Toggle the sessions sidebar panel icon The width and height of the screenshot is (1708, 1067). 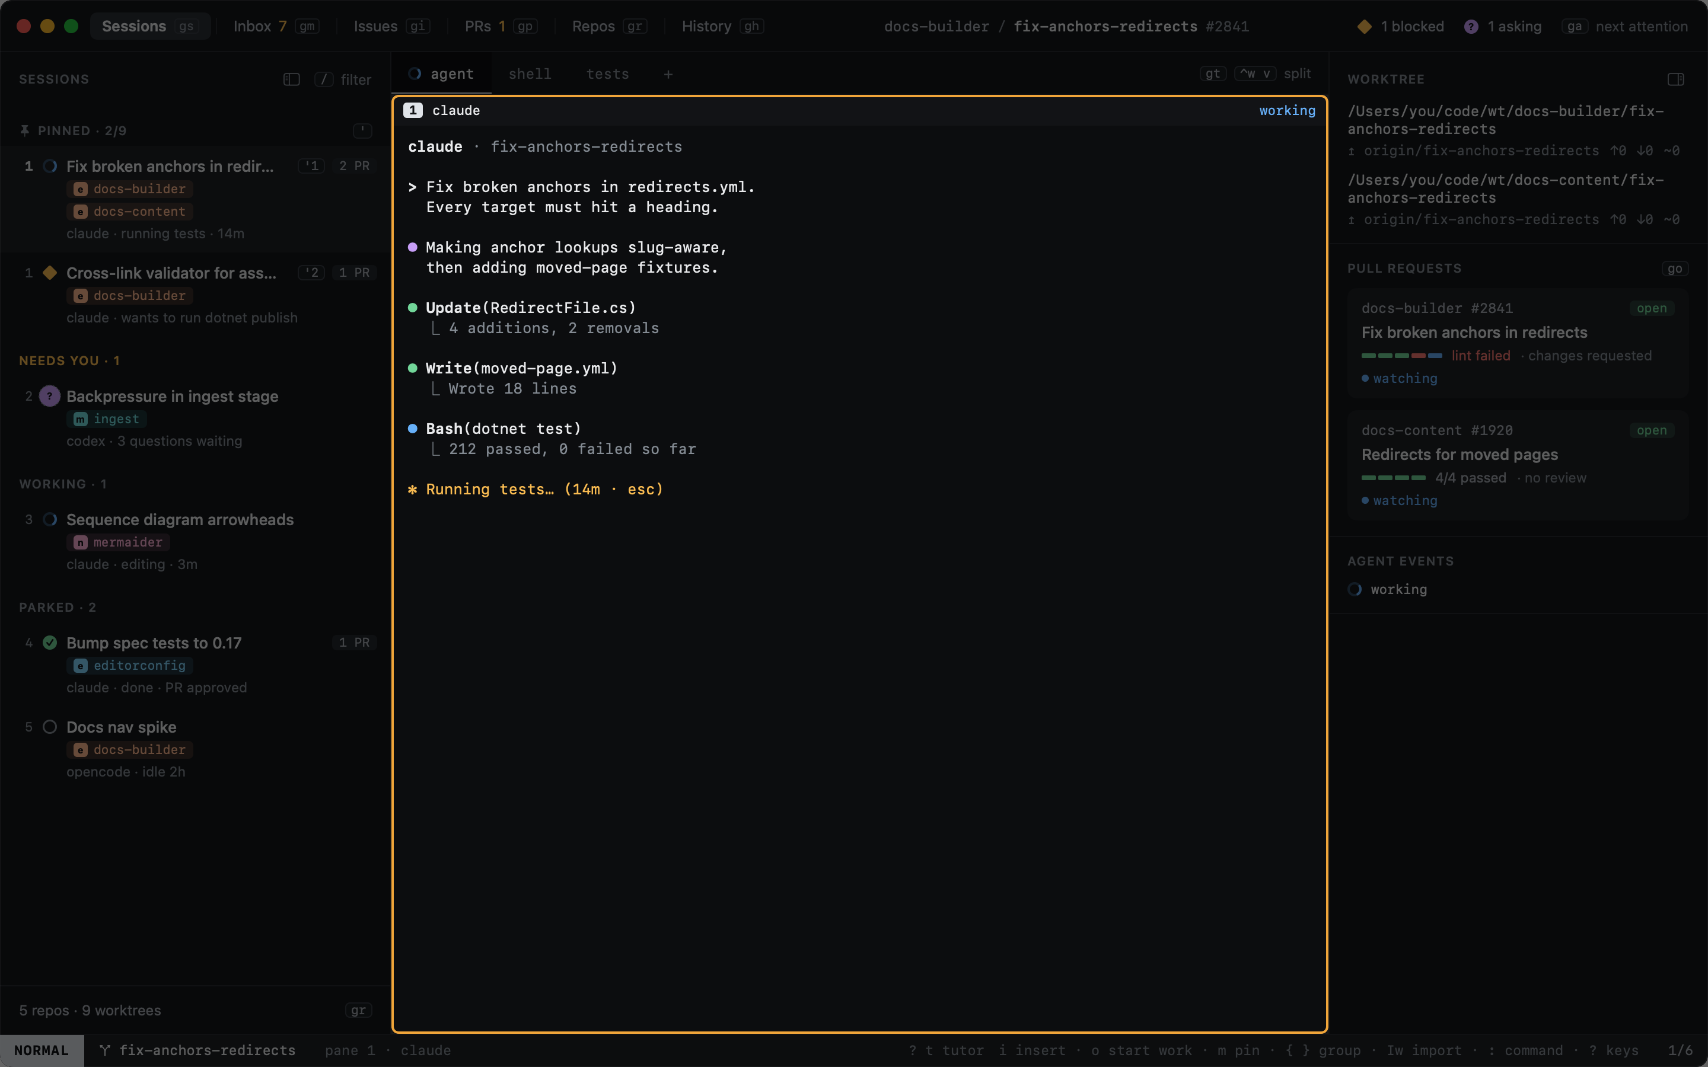292,79
